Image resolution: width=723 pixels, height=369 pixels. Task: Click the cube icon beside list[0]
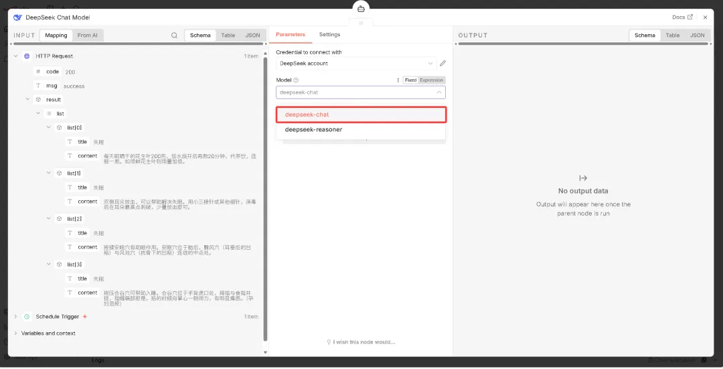click(x=59, y=127)
